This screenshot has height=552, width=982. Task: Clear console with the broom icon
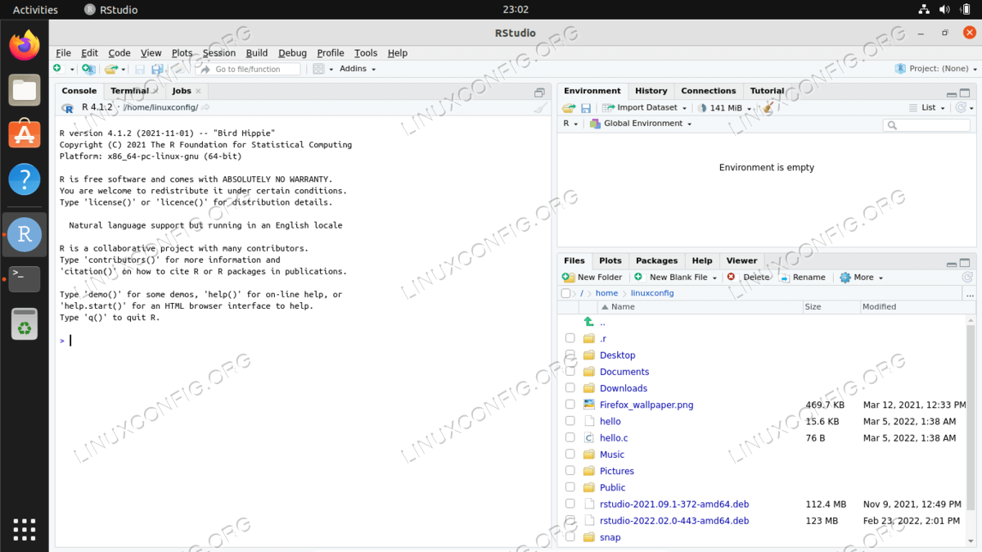coord(540,107)
